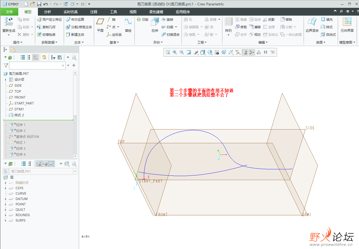The height and width of the screenshot is (249, 359).
Task: Expand the Design Items (设计项) tree node
Action: point(6,80)
